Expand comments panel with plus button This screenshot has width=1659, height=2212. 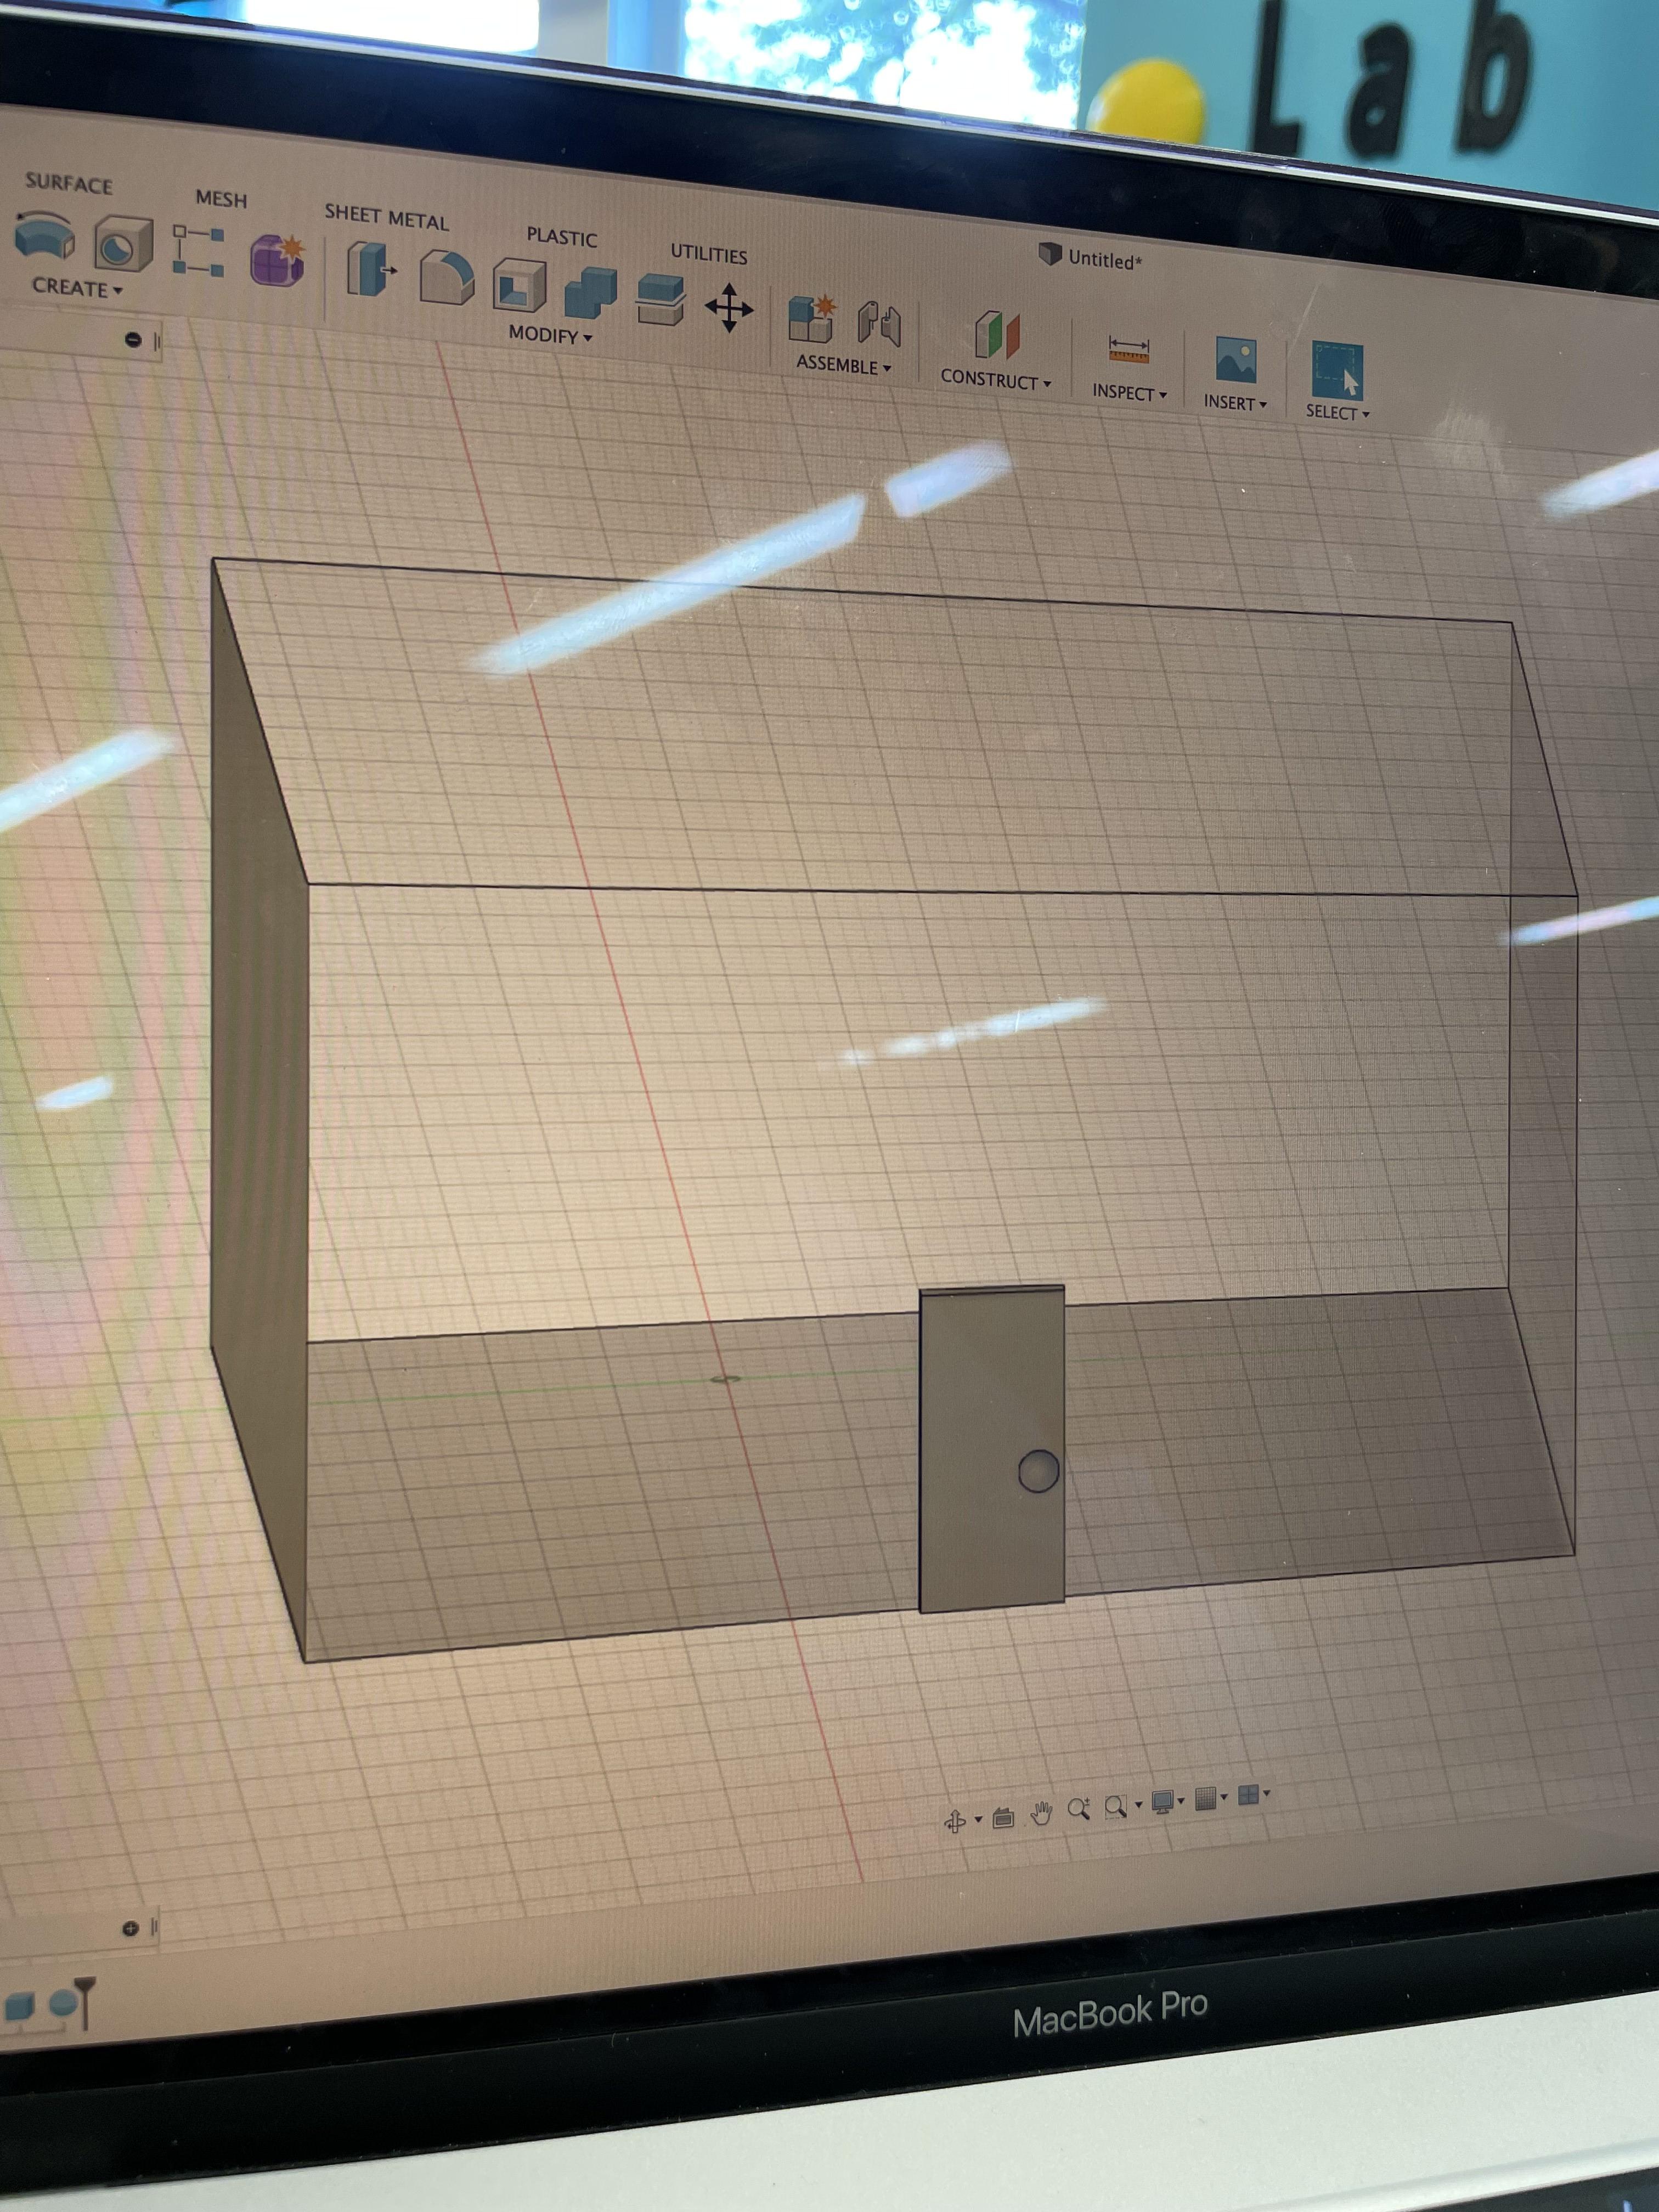tap(130, 1929)
